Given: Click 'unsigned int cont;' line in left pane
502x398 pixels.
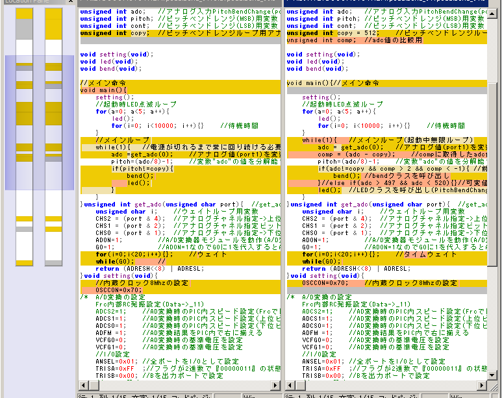Looking at the screenshot, I should pyautogui.click(x=181, y=26).
